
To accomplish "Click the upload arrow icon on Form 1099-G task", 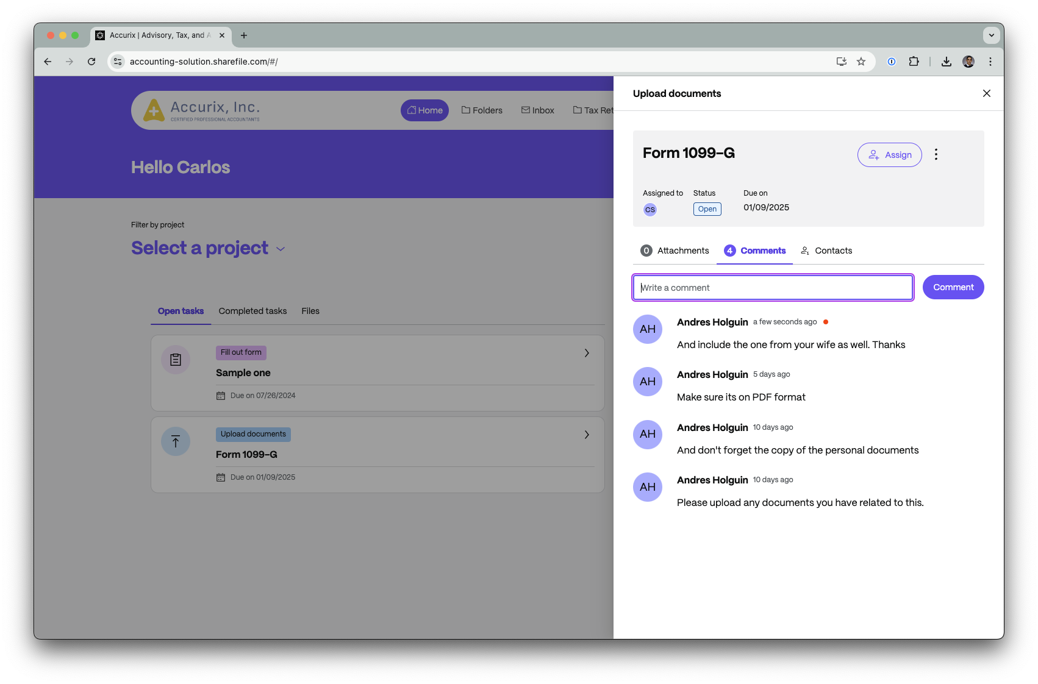I will tap(176, 441).
